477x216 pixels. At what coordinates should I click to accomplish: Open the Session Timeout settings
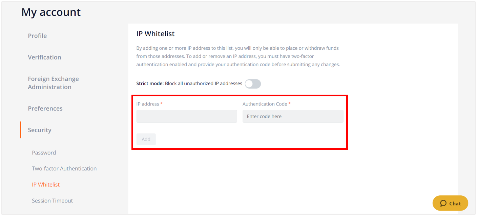(53, 201)
